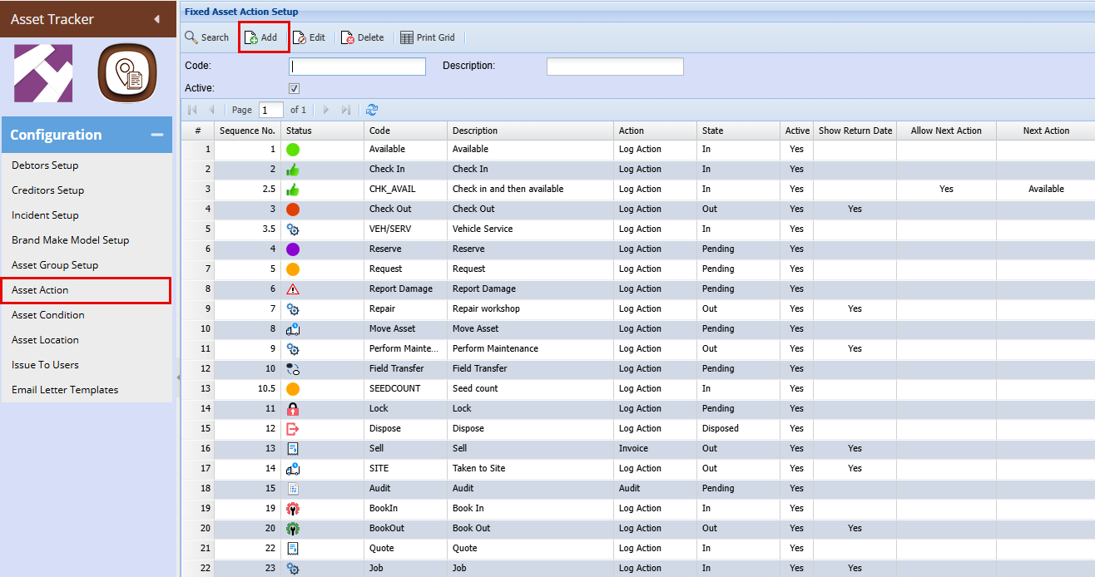1095x577 pixels.
Task: Select Email Letter Templates menu item
Action: (x=65, y=390)
